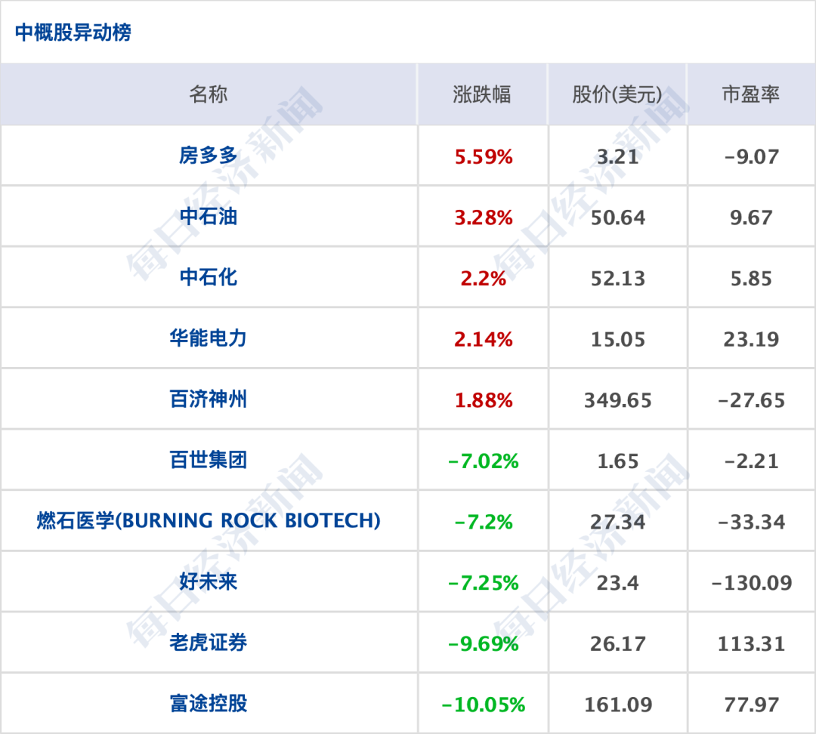Open 燃石医学(BURNING ROCK BIOTECH) stock link

coord(209,521)
